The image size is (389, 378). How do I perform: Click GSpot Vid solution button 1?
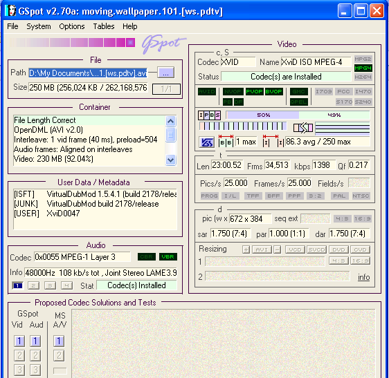click(19, 341)
